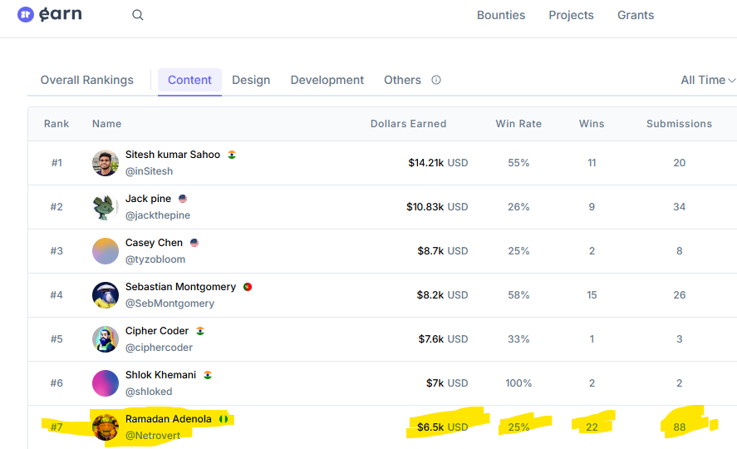737x449 pixels.
Task: Select the $7.6k USD earnings value
Action: coord(443,339)
